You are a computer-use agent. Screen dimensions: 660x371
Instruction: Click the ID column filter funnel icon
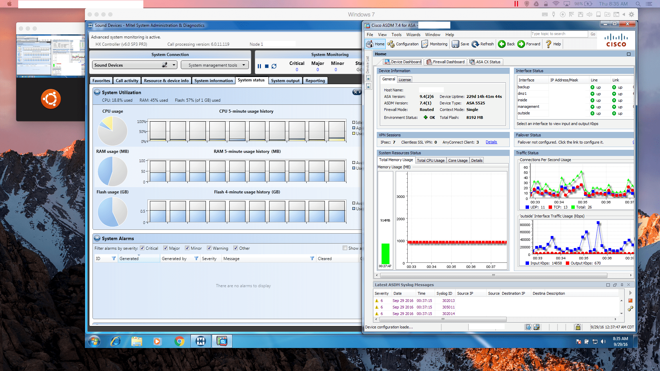pyautogui.click(x=114, y=258)
